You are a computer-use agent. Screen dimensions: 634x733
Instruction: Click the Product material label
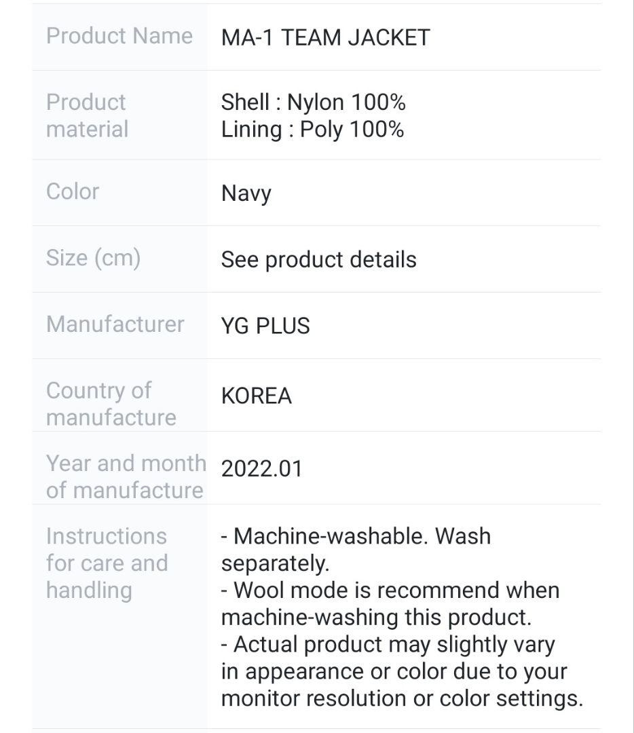point(87,115)
